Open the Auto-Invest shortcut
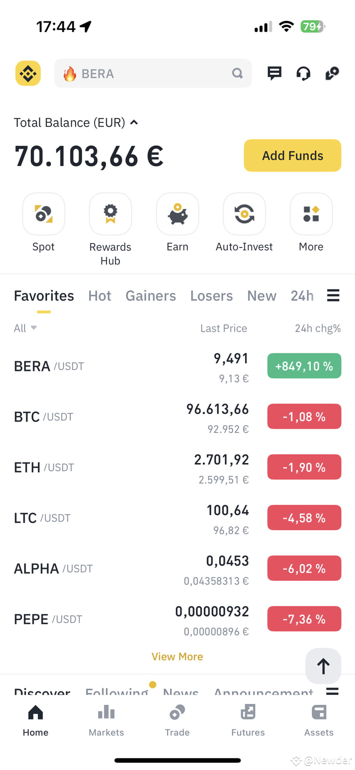 click(x=244, y=214)
